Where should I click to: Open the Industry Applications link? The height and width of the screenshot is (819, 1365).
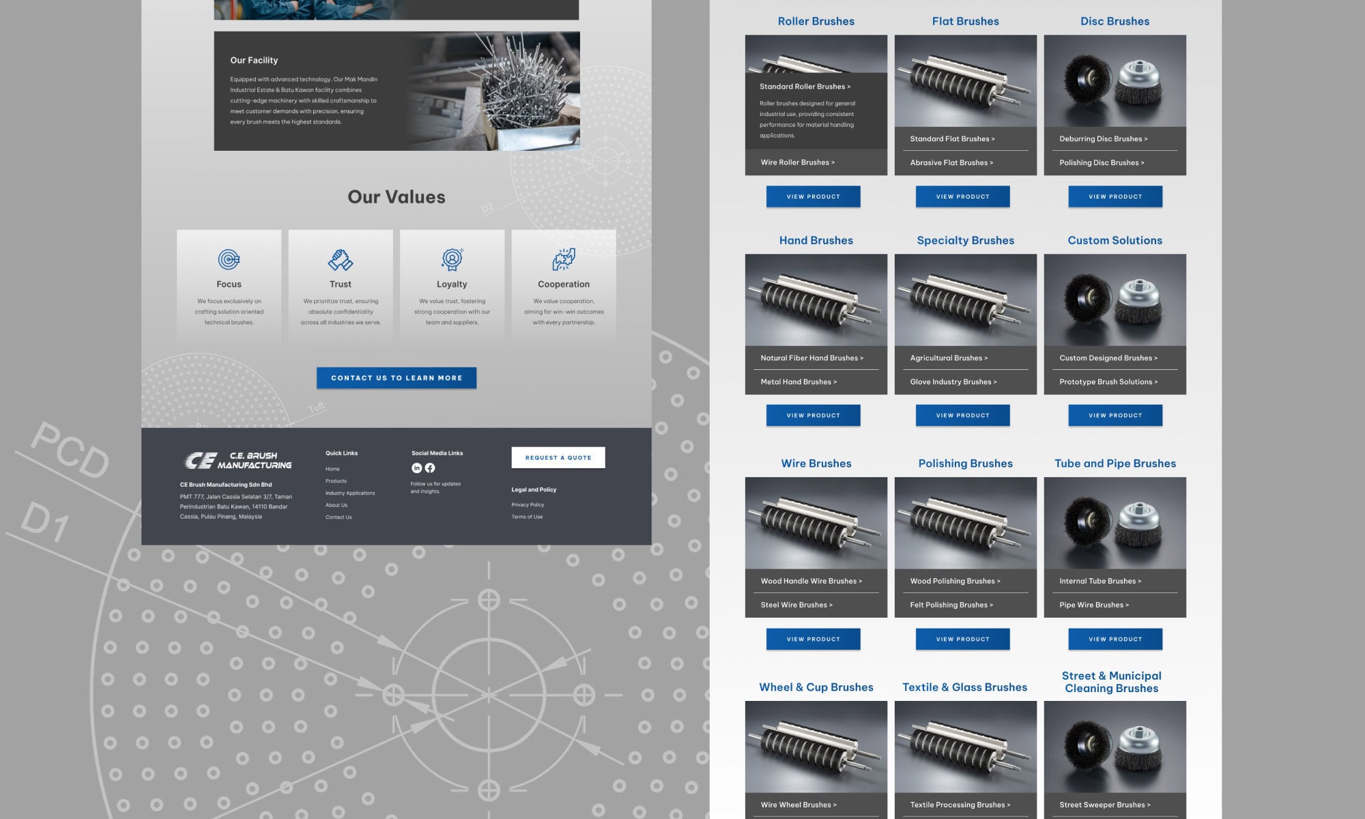click(350, 493)
